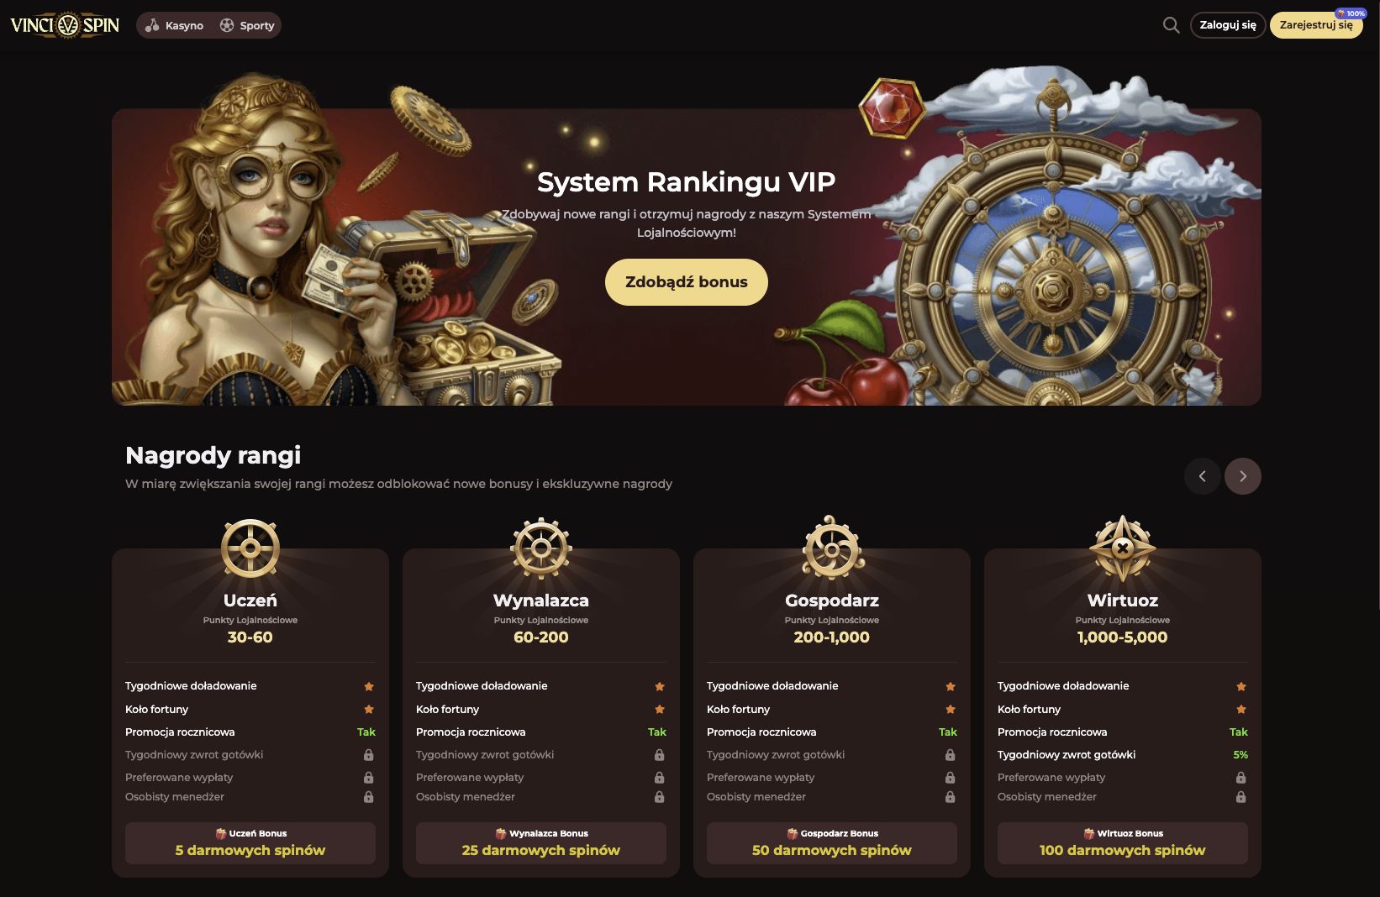
Task: Click the Zarejestruj się button
Action: (1316, 25)
